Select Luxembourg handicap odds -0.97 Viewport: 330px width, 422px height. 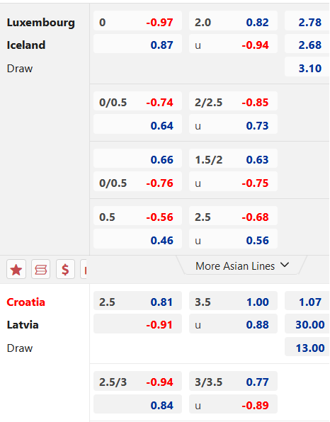[x=137, y=23]
